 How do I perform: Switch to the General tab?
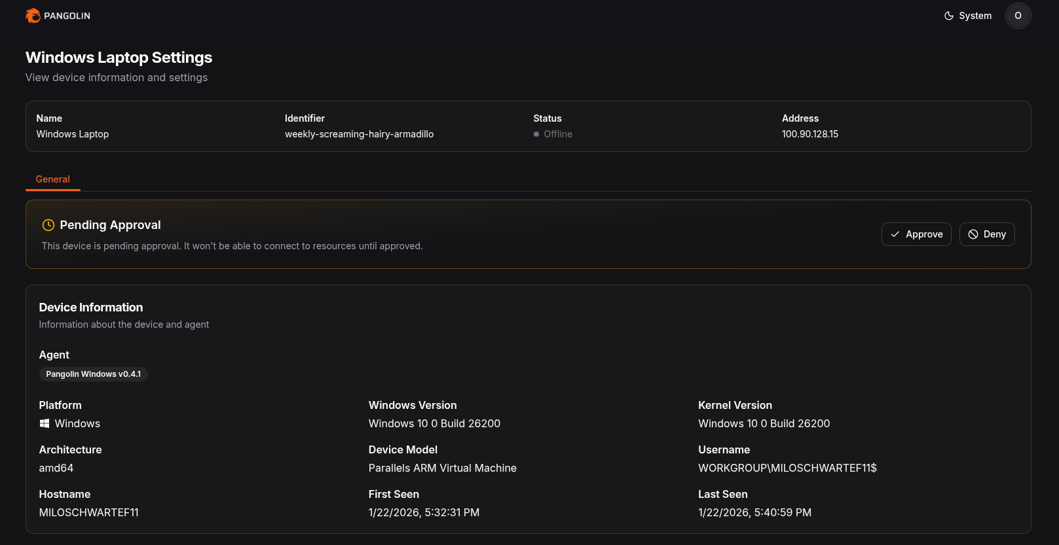tap(52, 179)
